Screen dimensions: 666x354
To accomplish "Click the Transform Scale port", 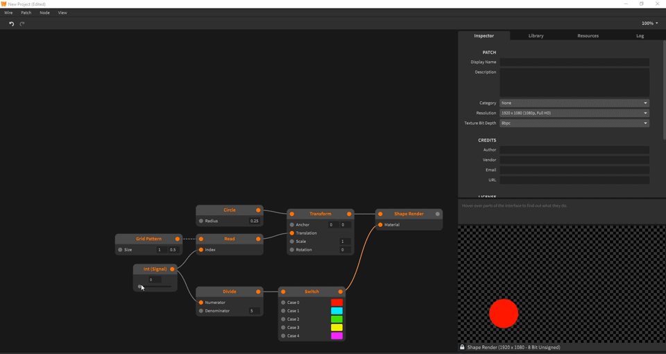I will (x=292, y=242).
